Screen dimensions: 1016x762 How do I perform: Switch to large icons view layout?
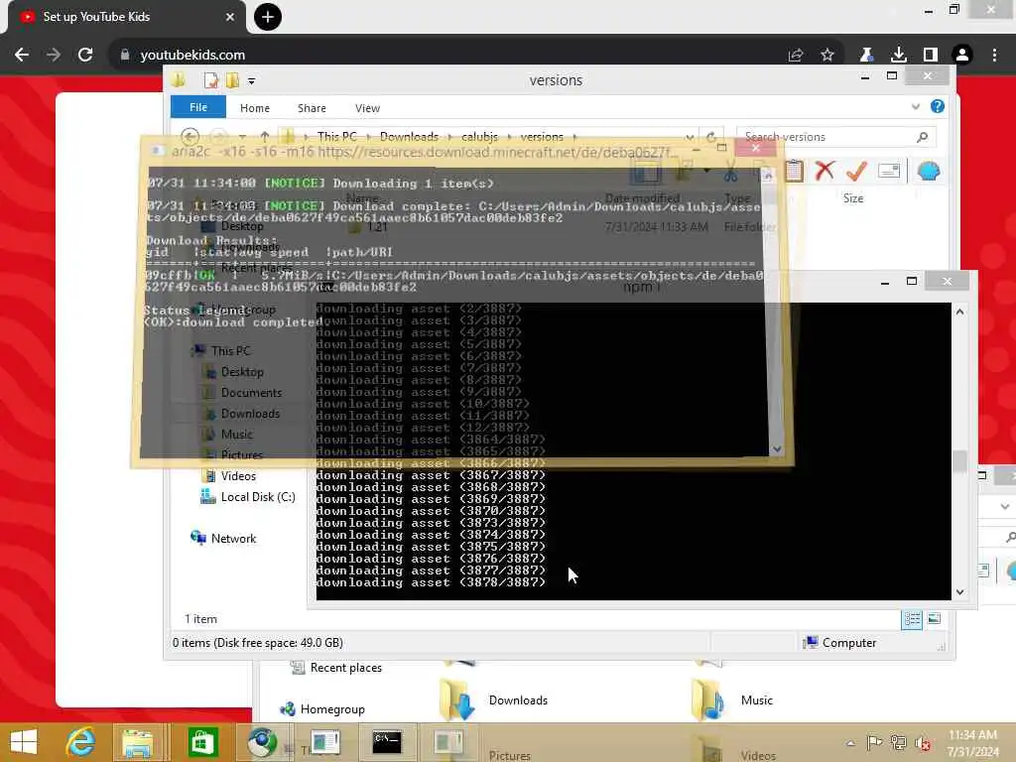tap(934, 619)
